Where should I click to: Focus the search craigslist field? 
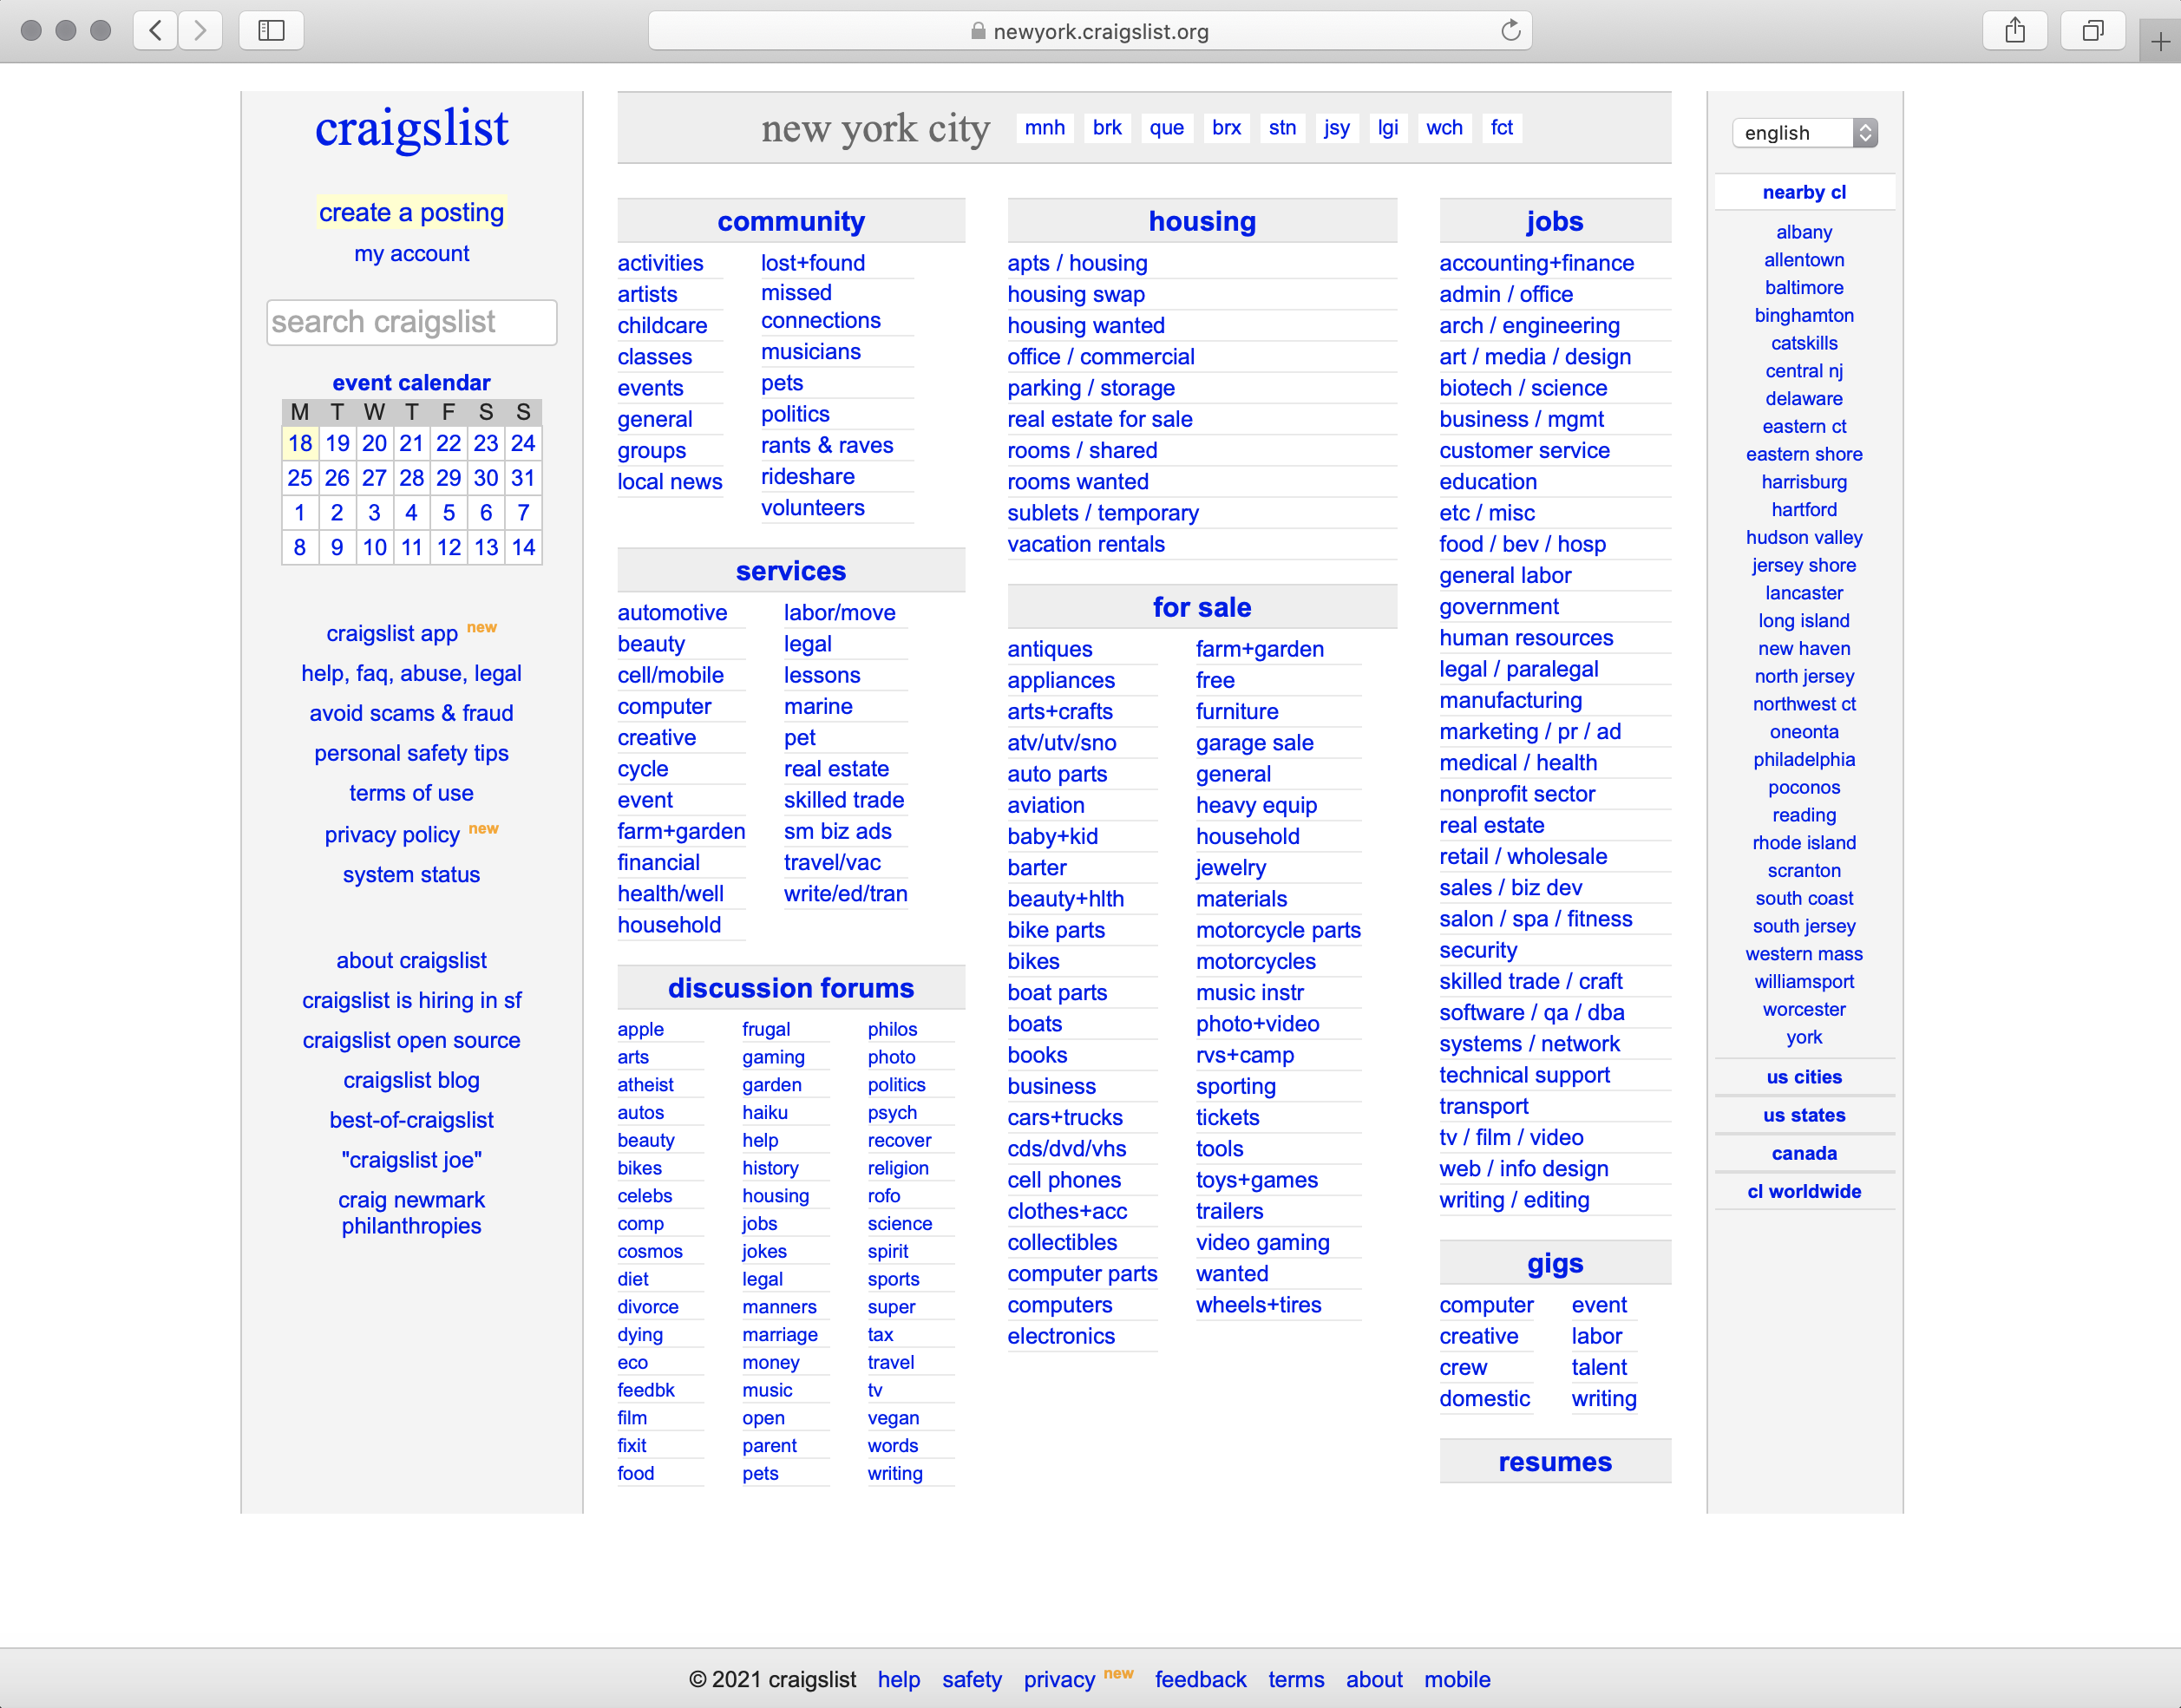[411, 322]
